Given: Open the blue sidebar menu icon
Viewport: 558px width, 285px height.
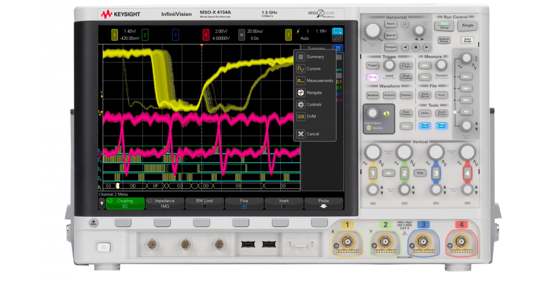Looking at the screenshot, I should coord(338,48).
